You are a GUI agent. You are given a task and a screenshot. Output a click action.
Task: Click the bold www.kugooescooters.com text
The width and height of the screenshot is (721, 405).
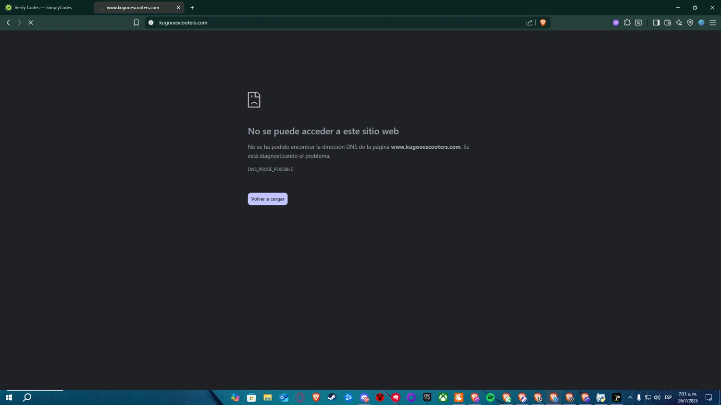click(425, 147)
